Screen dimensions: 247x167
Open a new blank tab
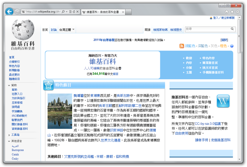point(128,12)
